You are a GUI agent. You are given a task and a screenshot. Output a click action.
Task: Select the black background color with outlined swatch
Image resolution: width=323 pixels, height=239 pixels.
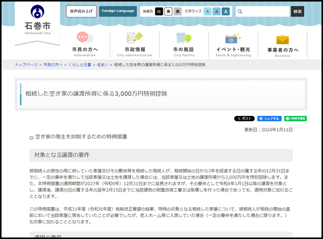168,12
